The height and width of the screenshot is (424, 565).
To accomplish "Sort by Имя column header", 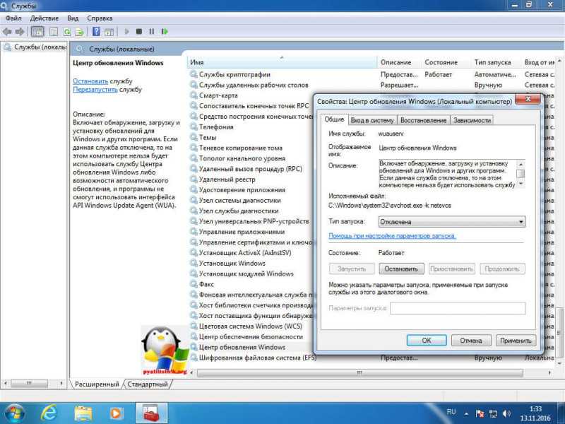I will pyautogui.click(x=282, y=62).
